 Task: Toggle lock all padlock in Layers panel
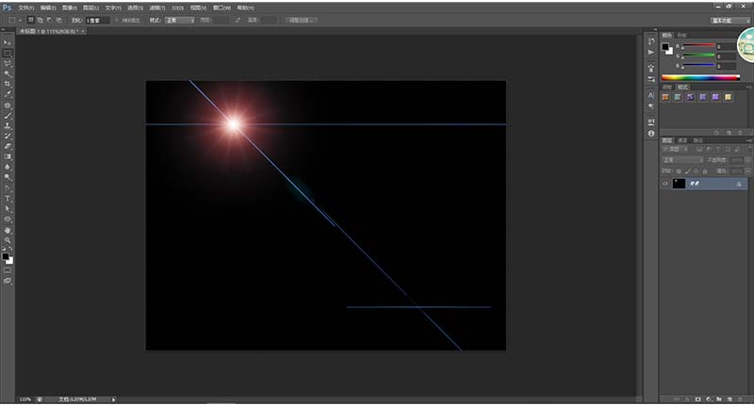click(x=705, y=171)
